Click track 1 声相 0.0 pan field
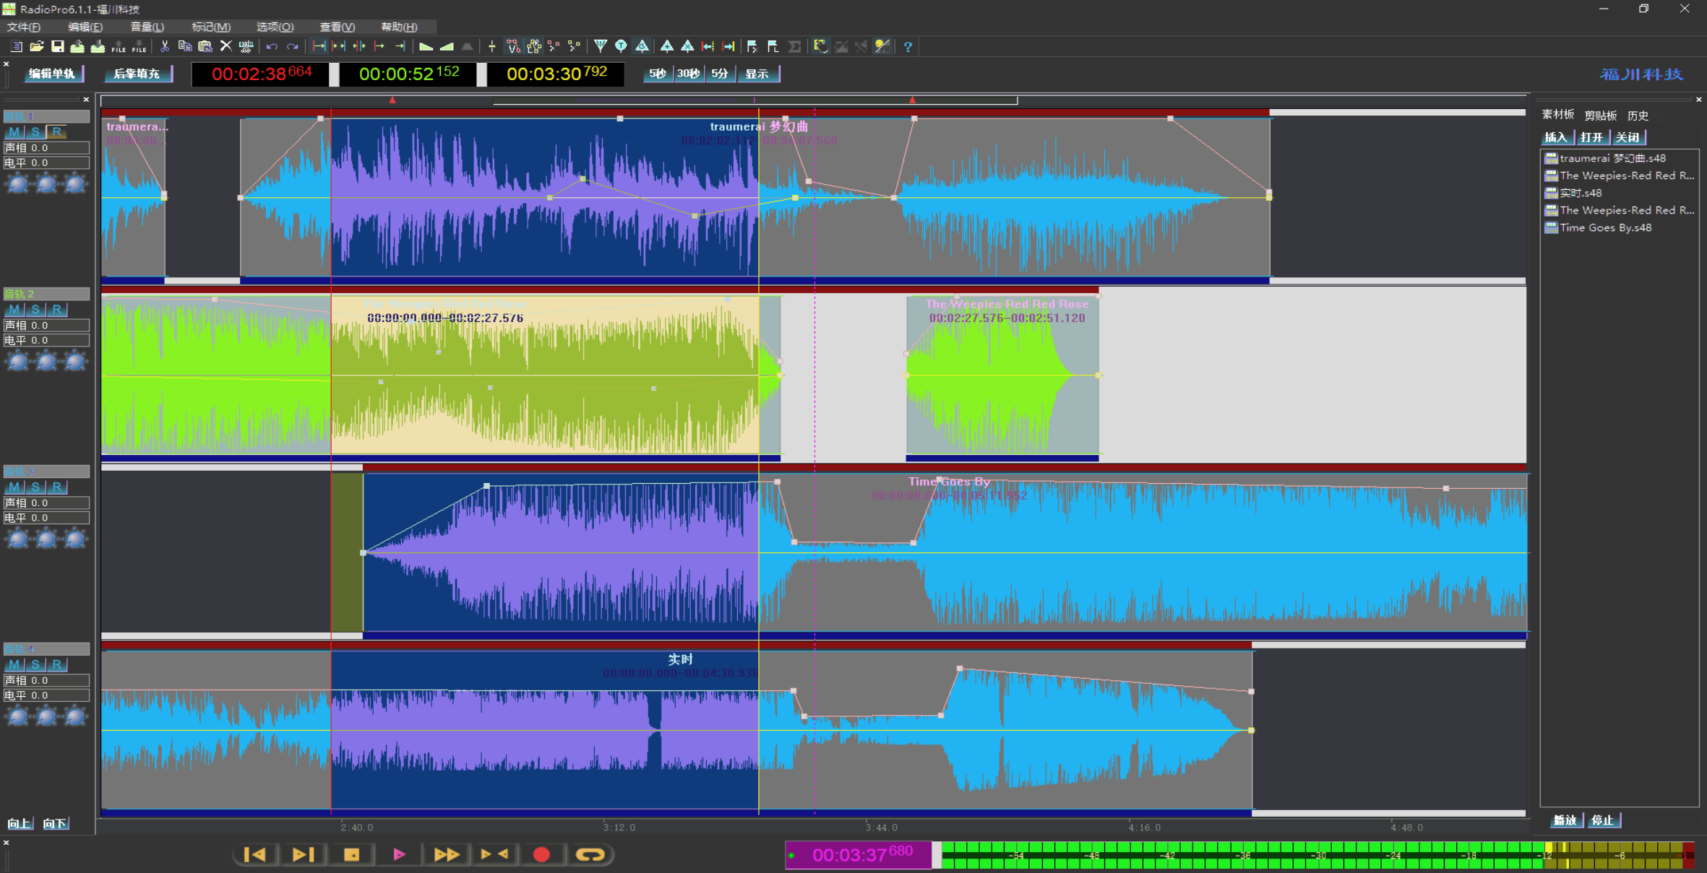The height and width of the screenshot is (873, 1707). click(x=47, y=147)
